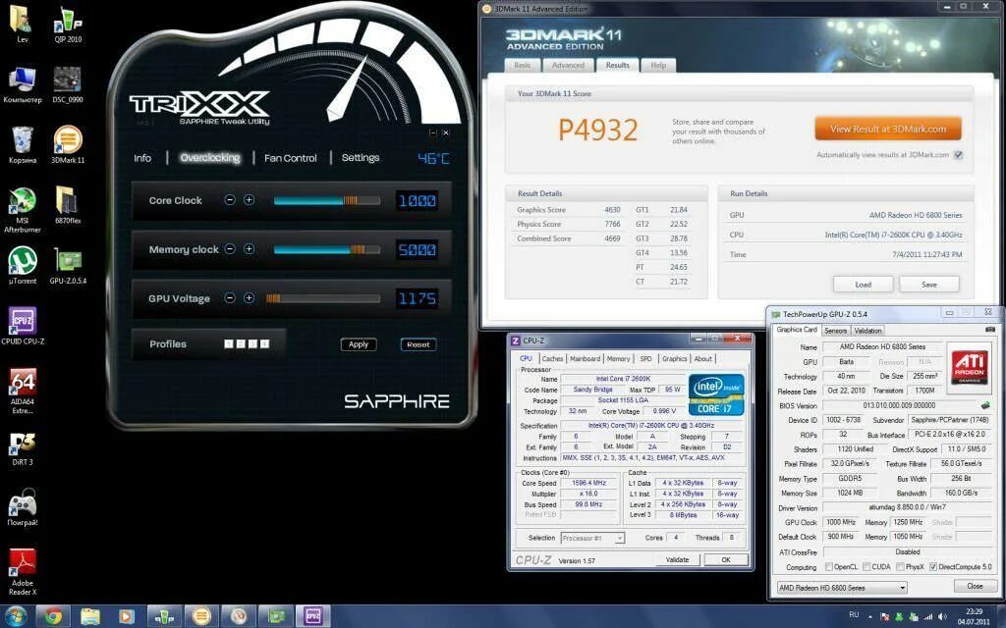Open the CPUID CPU-Z desktop shortcut
Image resolution: width=1006 pixels, height=628 pixels.
tap(23, 326)
